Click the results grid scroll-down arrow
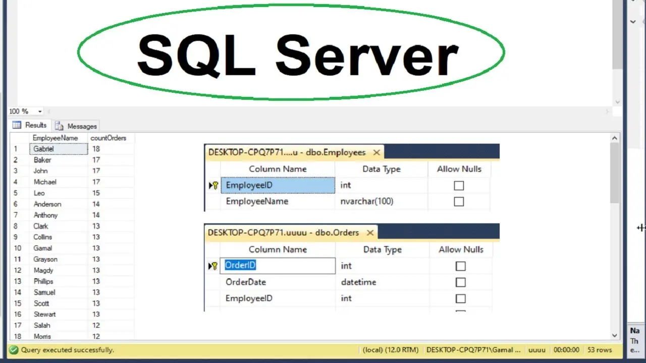This screenshot has width=646, height=363. tap(615, 335)
